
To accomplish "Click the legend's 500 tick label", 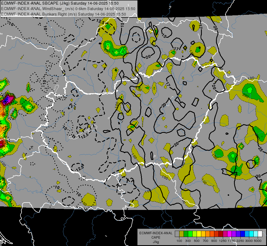I will (x=197, y=241).
